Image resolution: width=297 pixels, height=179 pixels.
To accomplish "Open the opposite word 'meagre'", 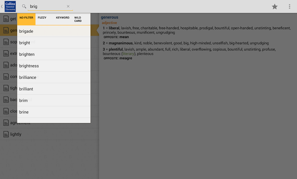I will tap(126, 58).
